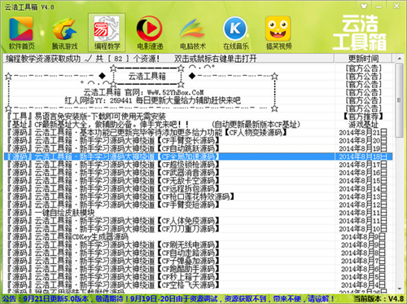Click the vertical scrollbar thumb
This screenshot has height=304, width=407.
pos(399,100)
